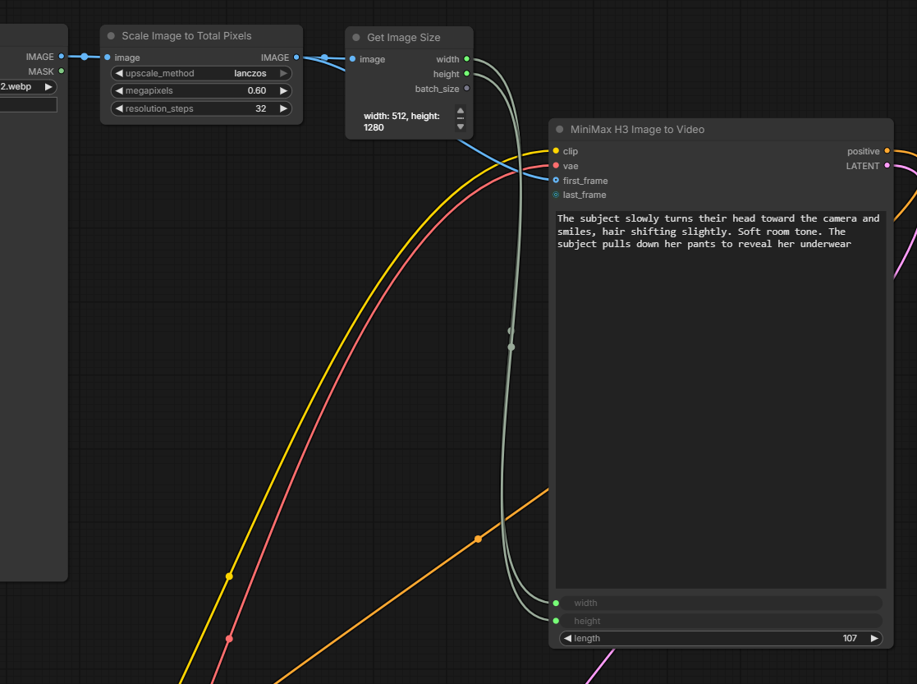Click the orange link midpoint dot
The image size is (917, 684).
(479, 539)
